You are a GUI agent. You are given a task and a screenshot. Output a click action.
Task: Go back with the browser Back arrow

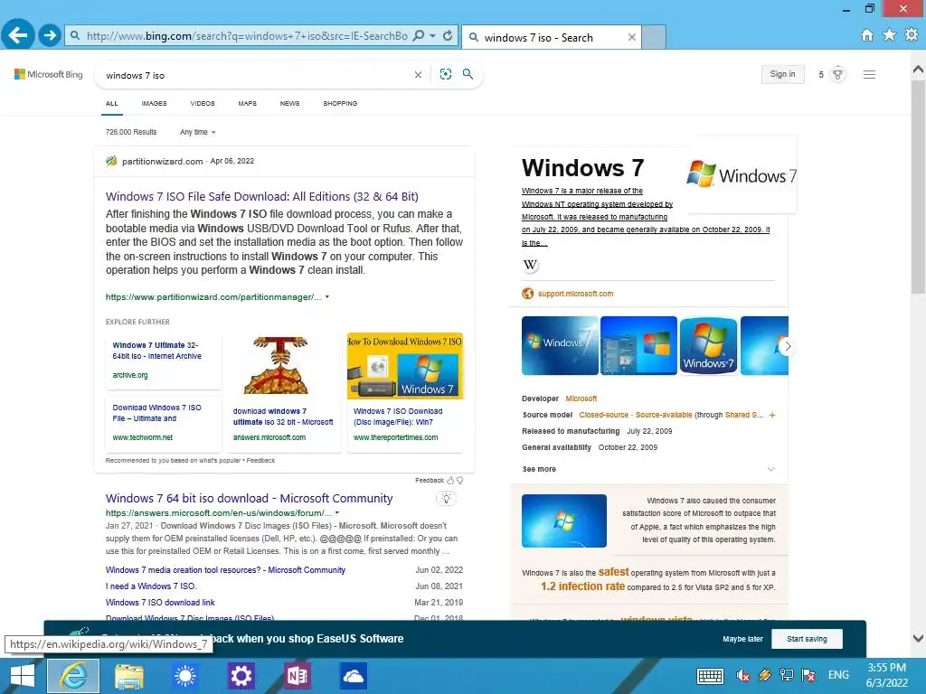(x=18, y=35)
